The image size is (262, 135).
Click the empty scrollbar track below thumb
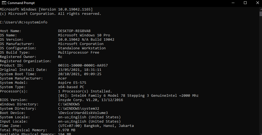pyautogui.click(x=260, y=75)
